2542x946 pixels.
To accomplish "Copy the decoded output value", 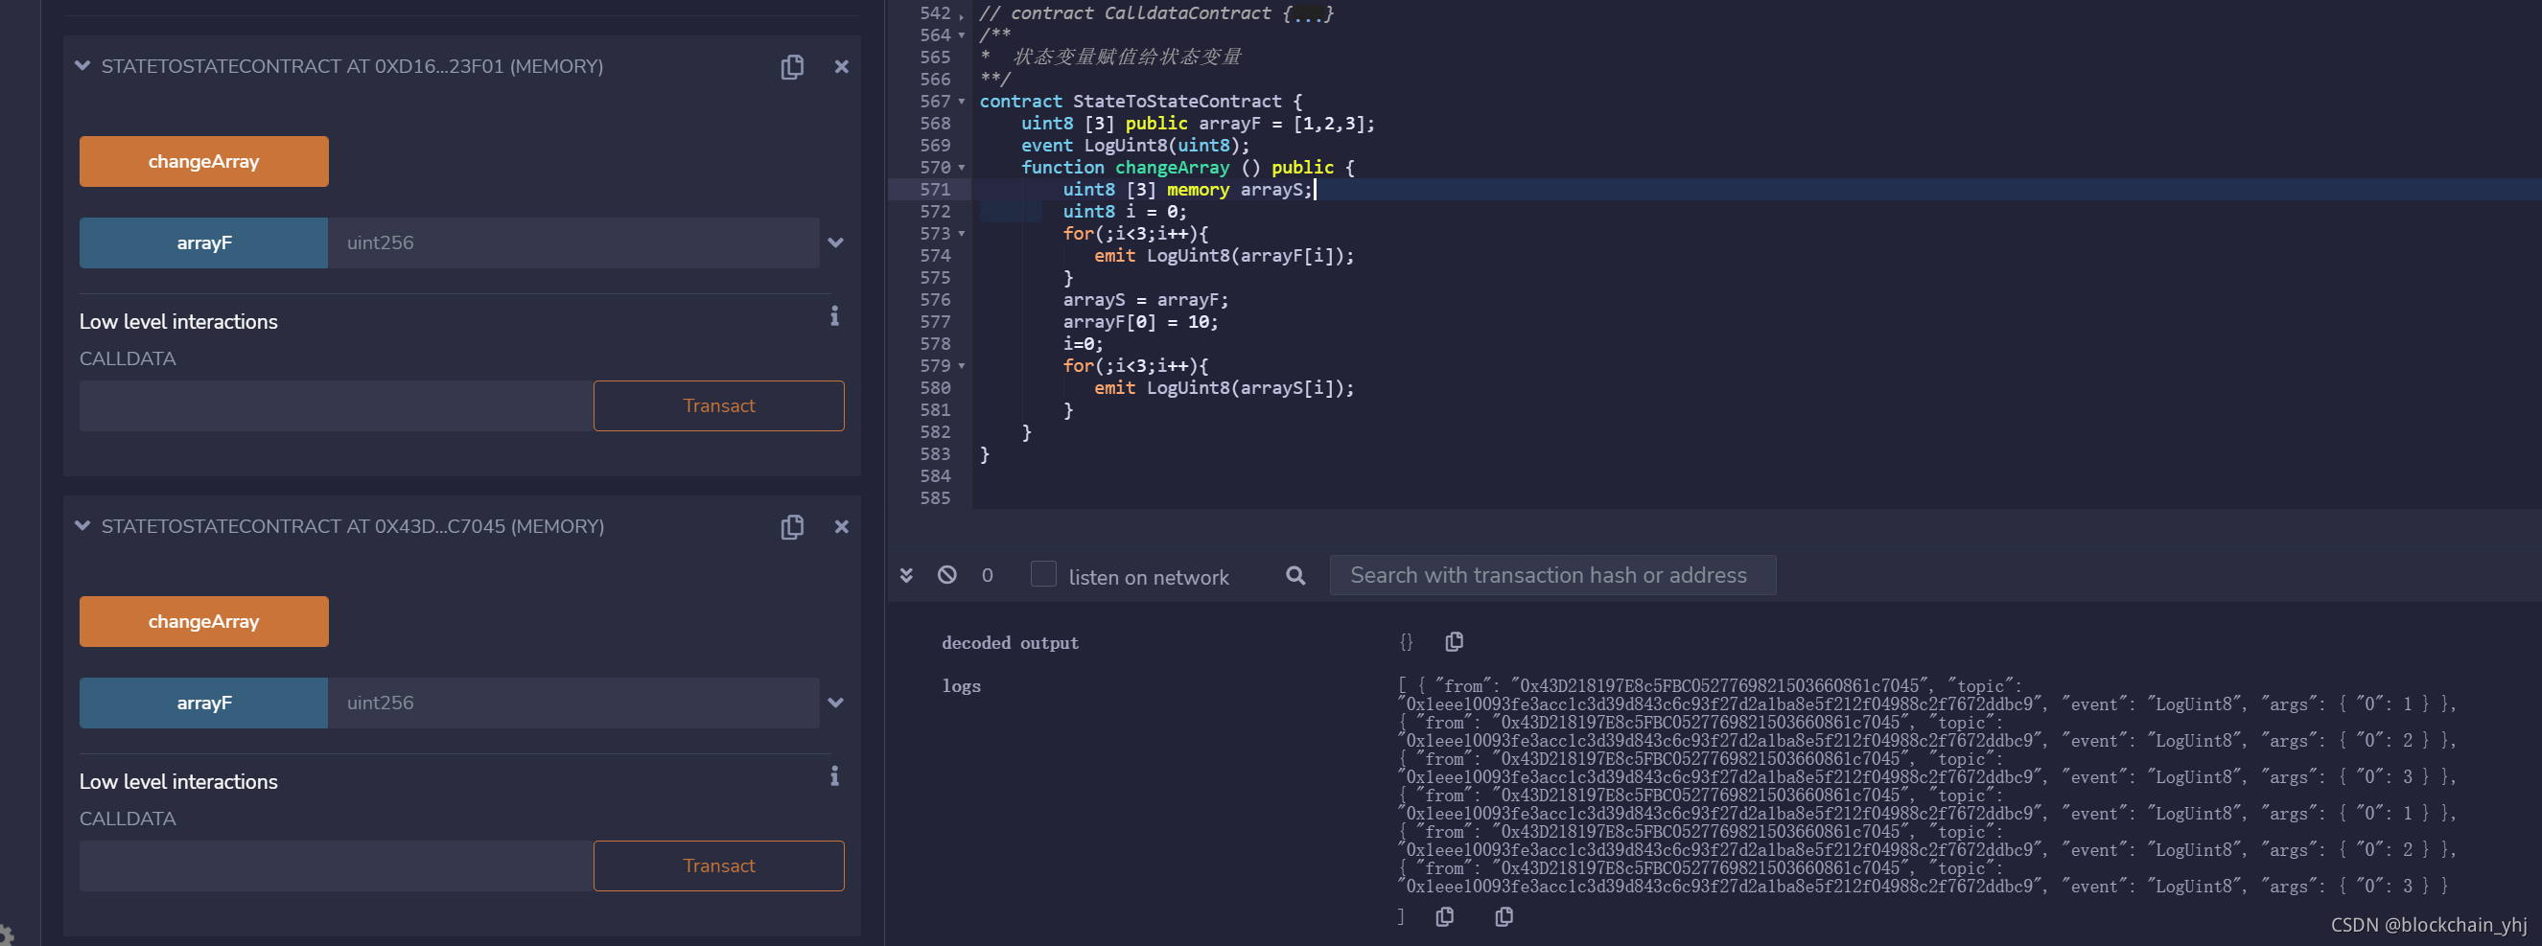I will pos(1454,642).
